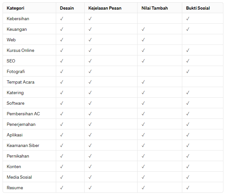Viewport: 225px width, 195px height.
Task: Click the Desain column header
Action: (67, 8)
